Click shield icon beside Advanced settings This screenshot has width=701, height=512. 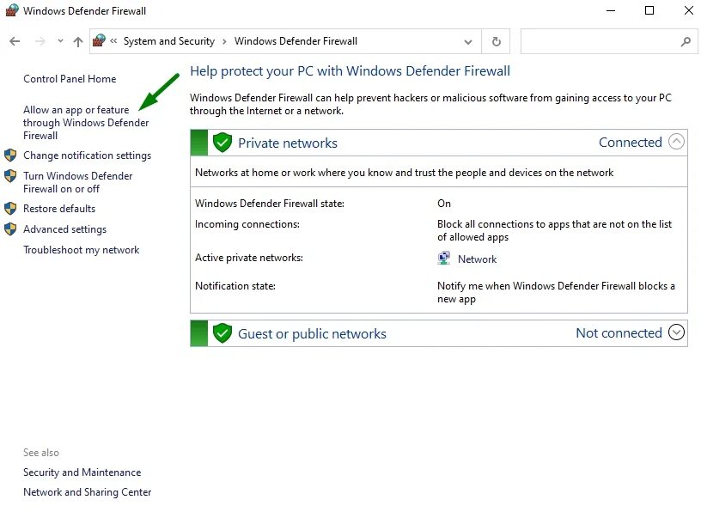click(x=10, y=229)
